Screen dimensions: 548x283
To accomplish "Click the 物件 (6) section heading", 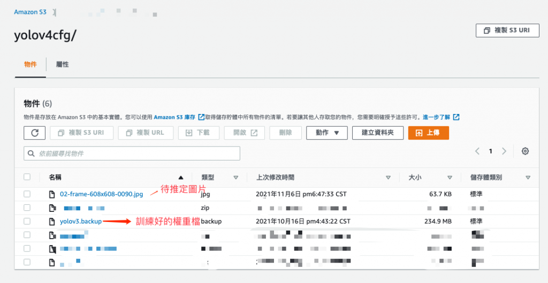I will (x=38, y=104).
